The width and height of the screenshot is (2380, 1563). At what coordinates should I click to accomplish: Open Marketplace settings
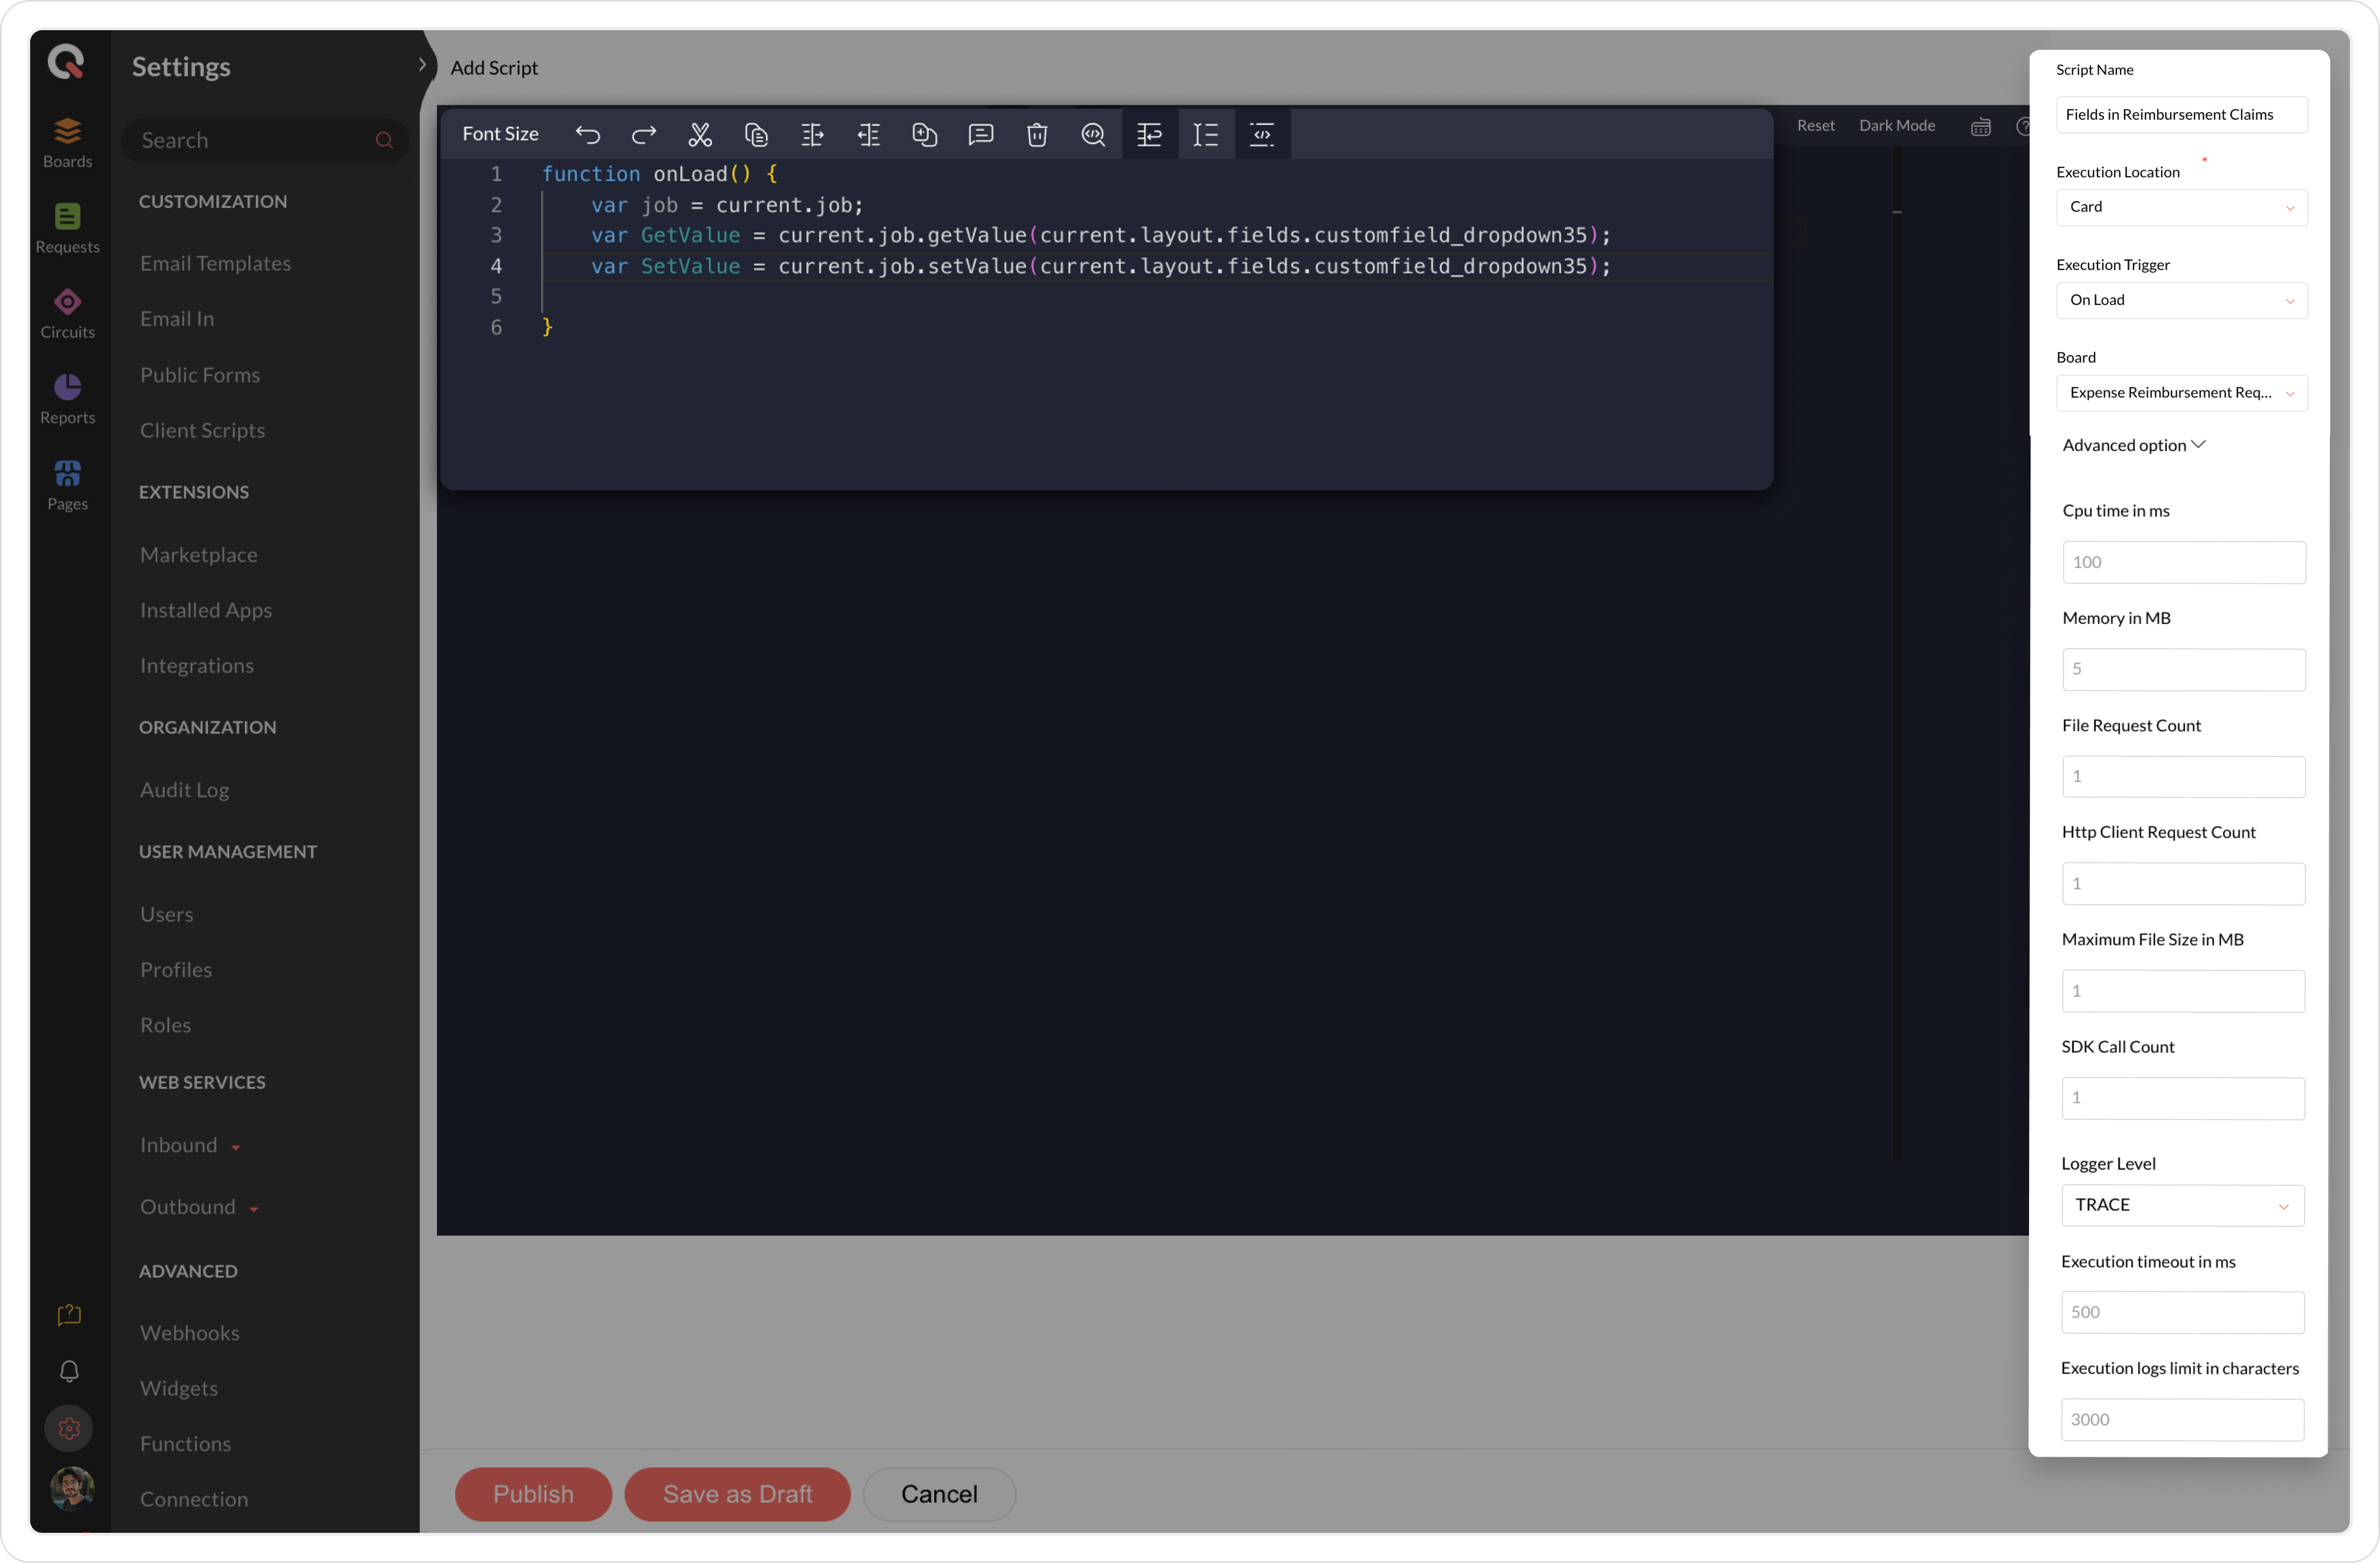tap(199, 554)
